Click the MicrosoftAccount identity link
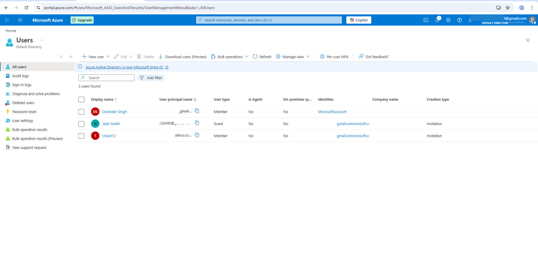The image size is (538, 277). pyautogui.click(x=332, y=111)
